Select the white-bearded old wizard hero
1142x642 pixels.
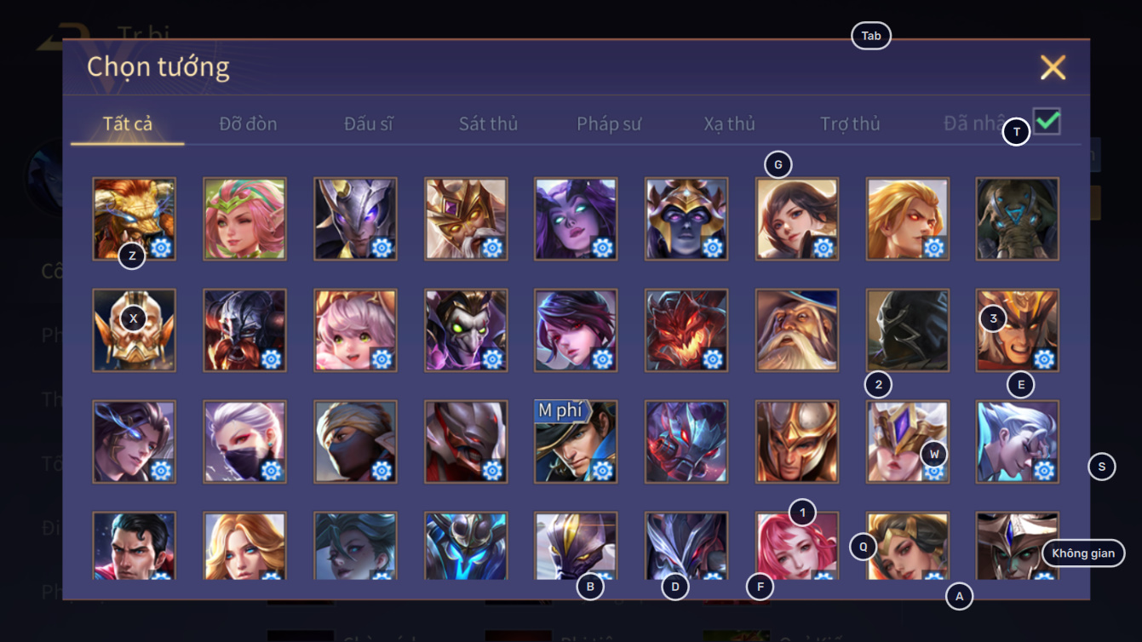797,330
